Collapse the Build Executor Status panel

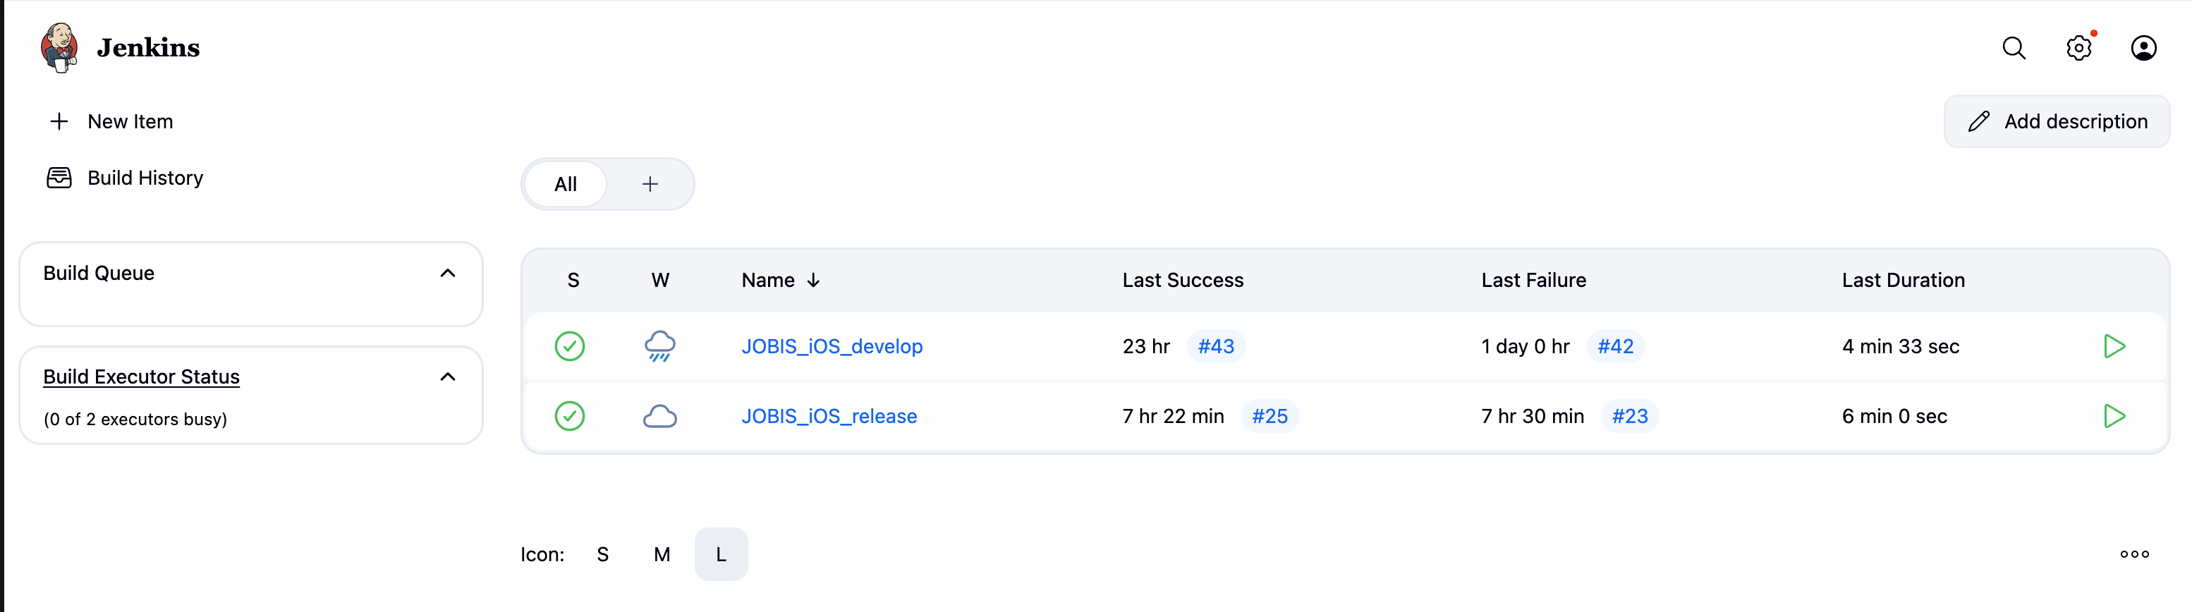tap(449, 377)
